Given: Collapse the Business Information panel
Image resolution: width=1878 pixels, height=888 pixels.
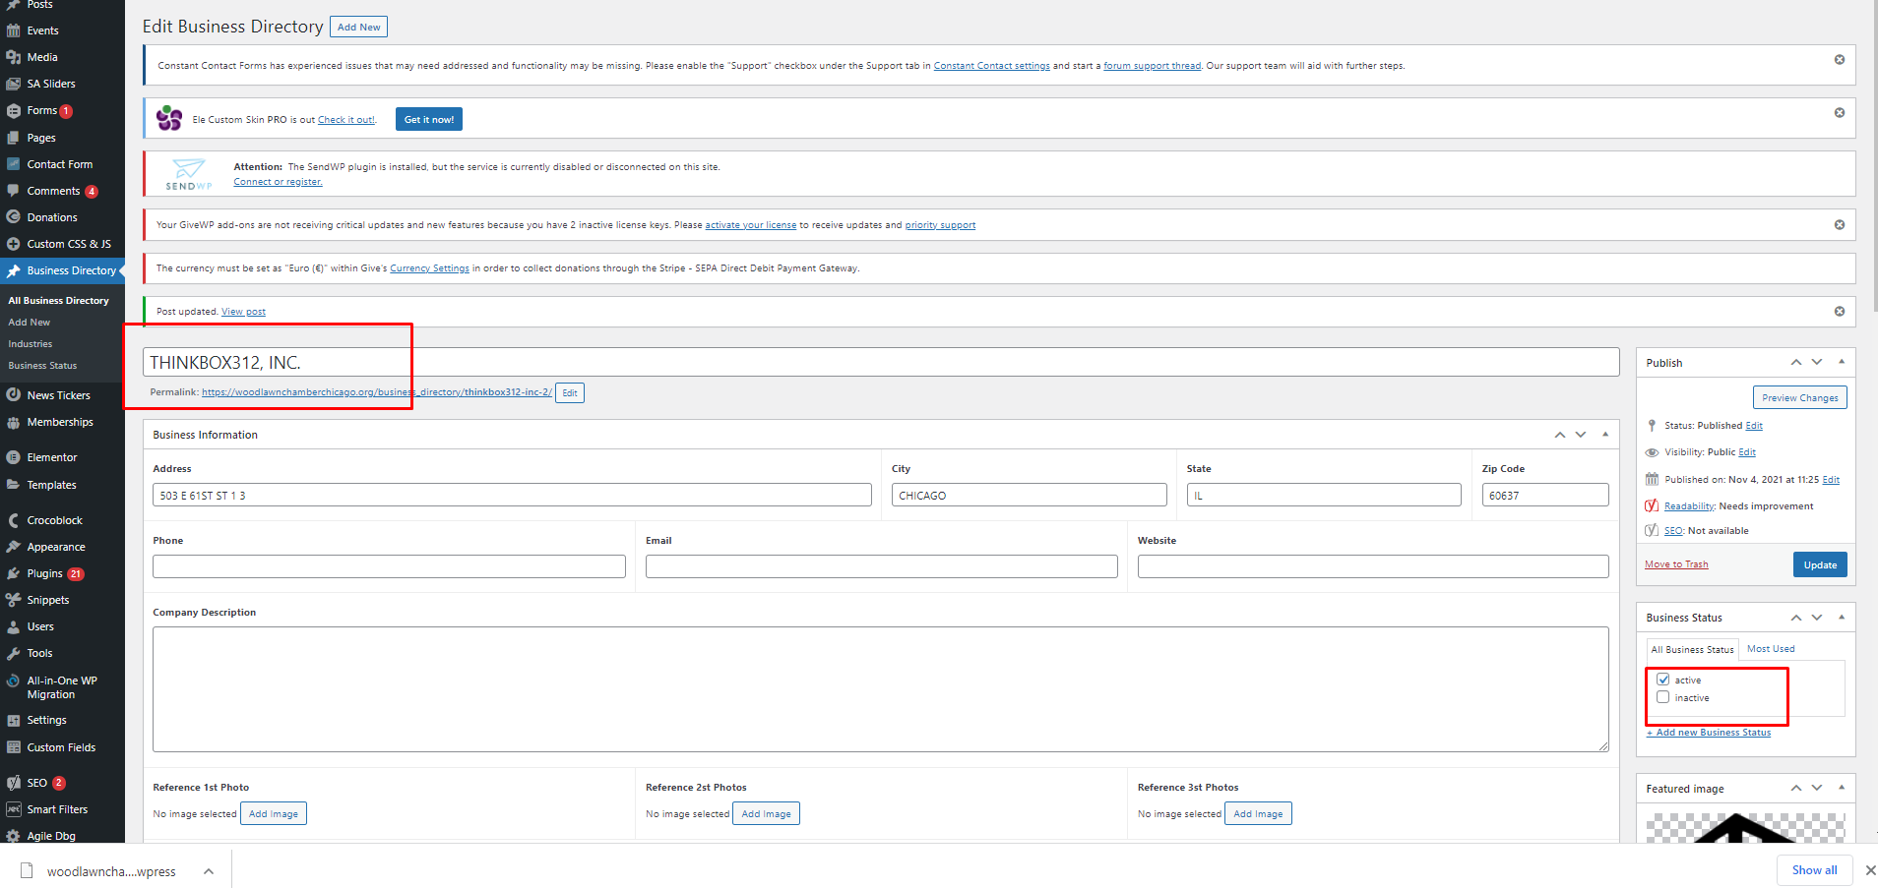Looking at the screenshot, I should coord(1604,434).
